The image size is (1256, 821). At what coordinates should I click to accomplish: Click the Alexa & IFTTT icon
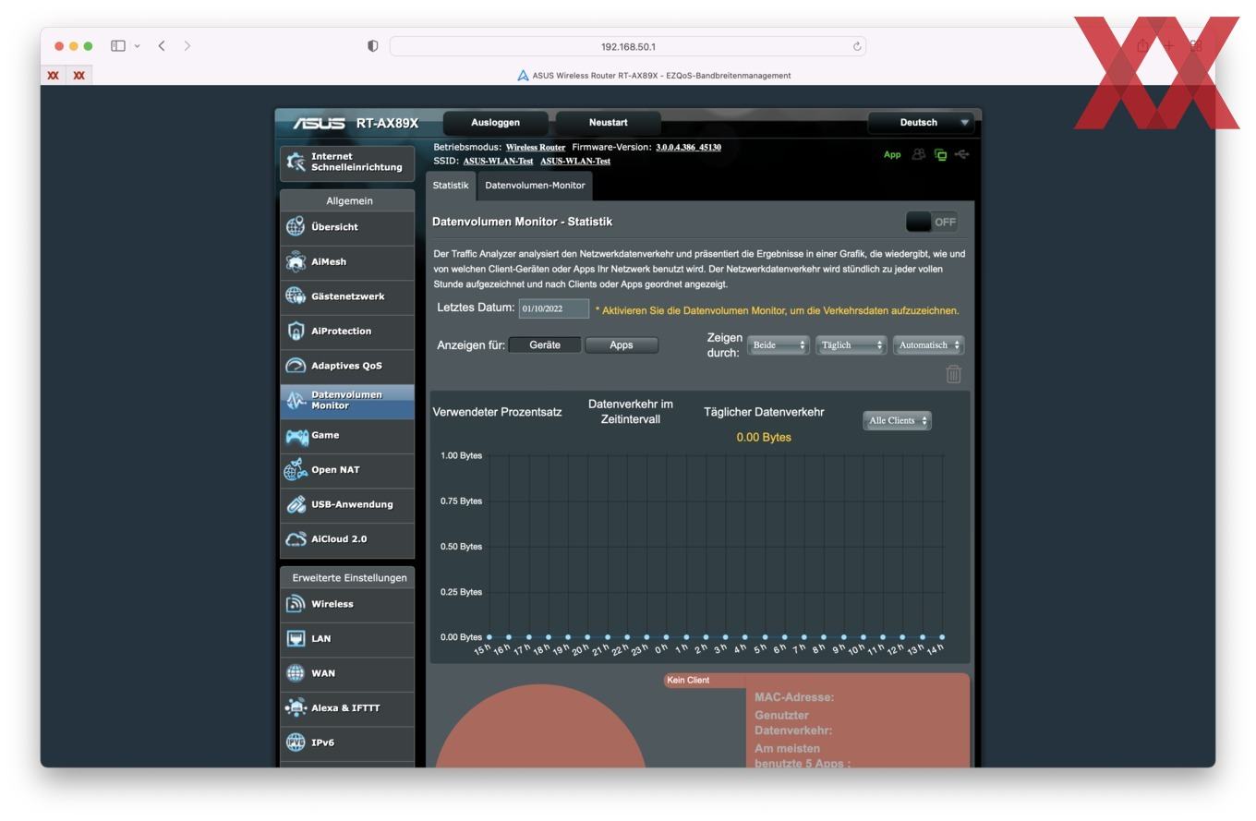(x=296, y=707)
